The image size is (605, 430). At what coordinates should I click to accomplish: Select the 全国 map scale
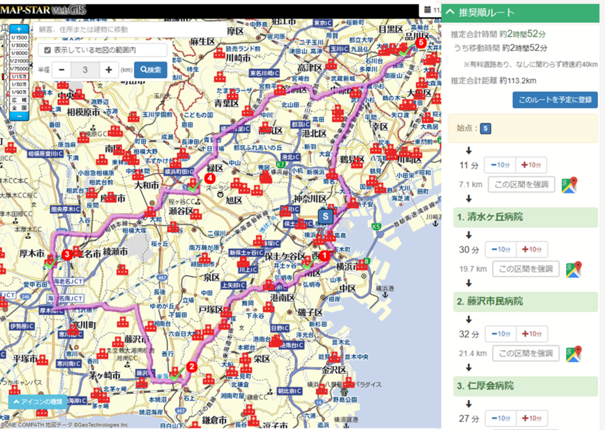coord(19,108)
